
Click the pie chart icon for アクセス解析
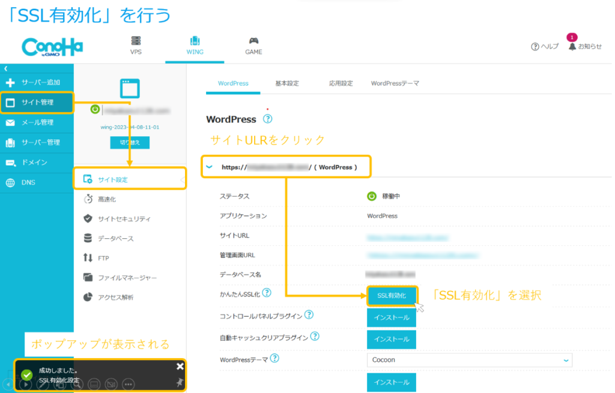click(x=88, y=297)
